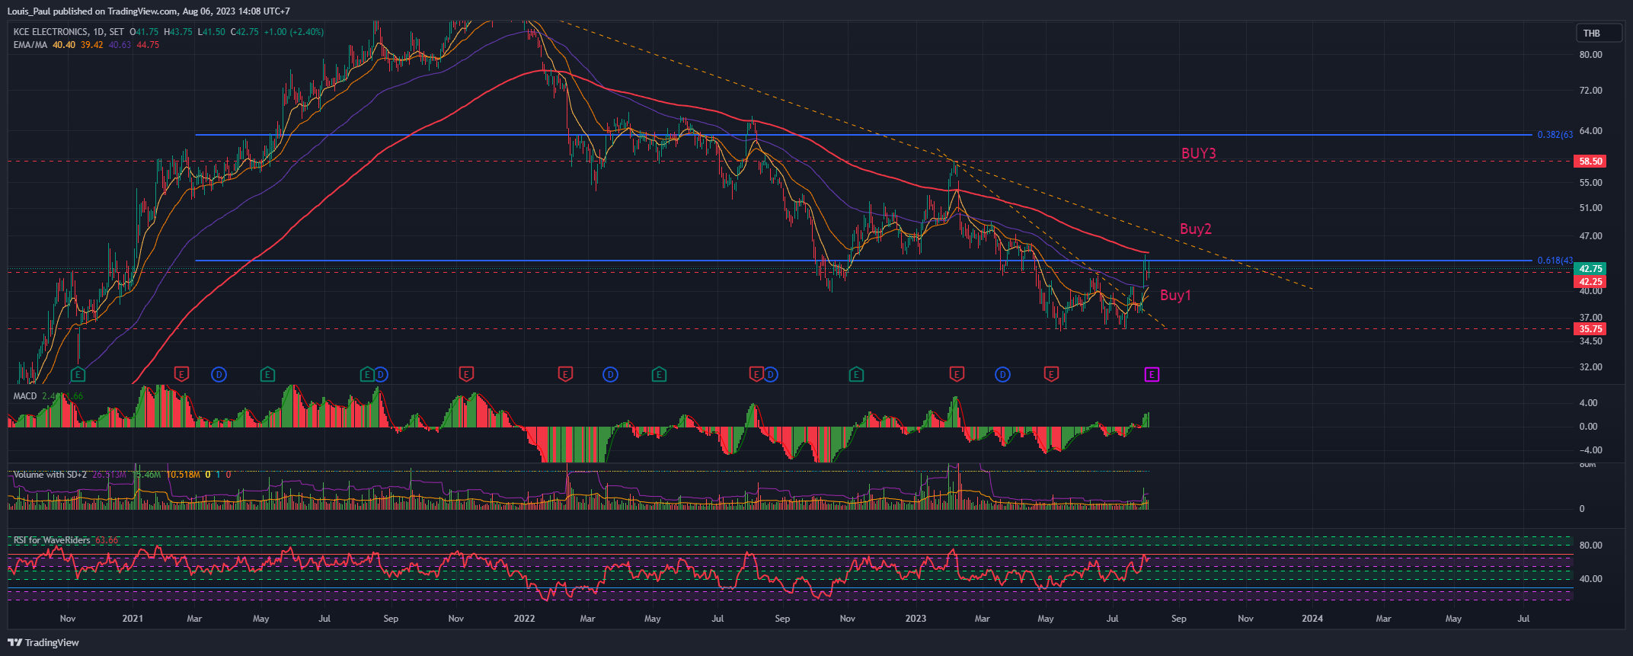
Task: Click the March 2022 dividend marker
Action: [610, 374]
